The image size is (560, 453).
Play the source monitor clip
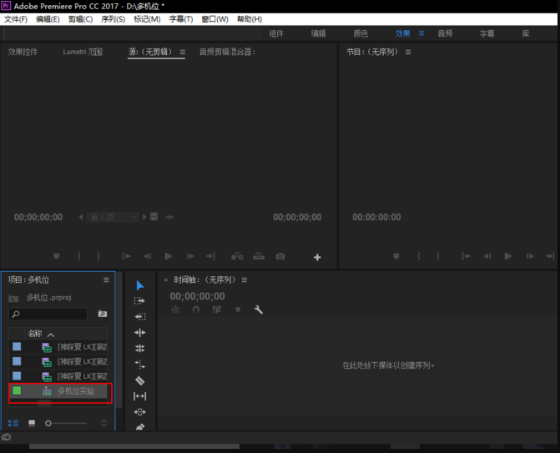[x=169, y=257]
